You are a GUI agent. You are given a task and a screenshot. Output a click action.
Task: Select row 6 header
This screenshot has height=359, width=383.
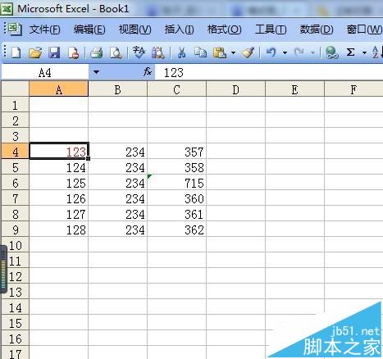coord(16,183)
